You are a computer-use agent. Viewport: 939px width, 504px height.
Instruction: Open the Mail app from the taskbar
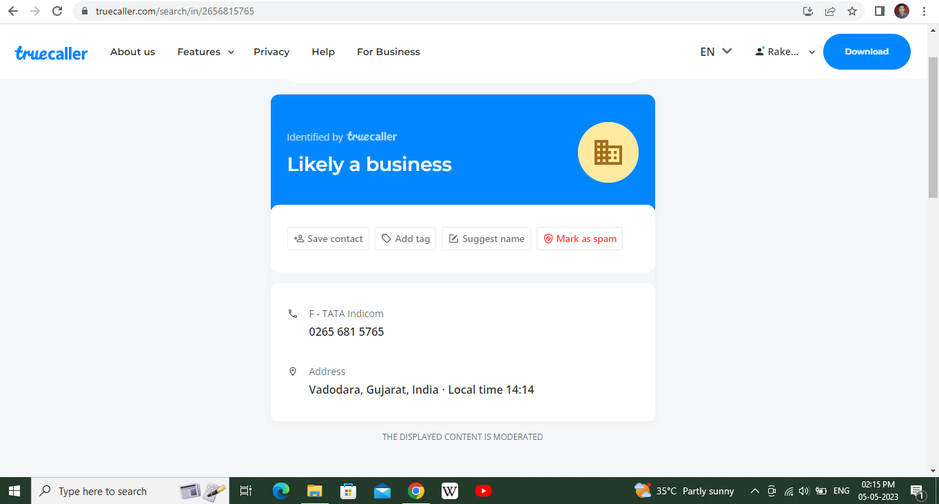click(x=382, y=491)
